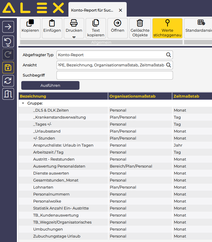This screenshot has height=242, width=212.
Task: Click the Drucken printer icon
Action: coord(74,23)
